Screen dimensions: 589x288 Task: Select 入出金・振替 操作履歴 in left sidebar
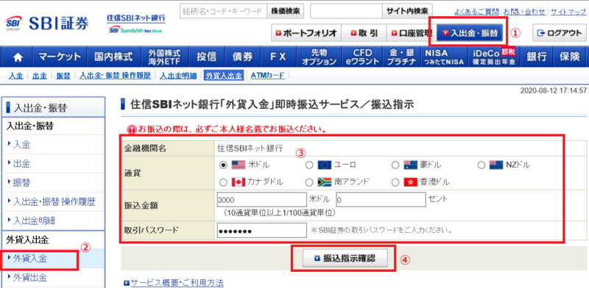pos(53,202)
